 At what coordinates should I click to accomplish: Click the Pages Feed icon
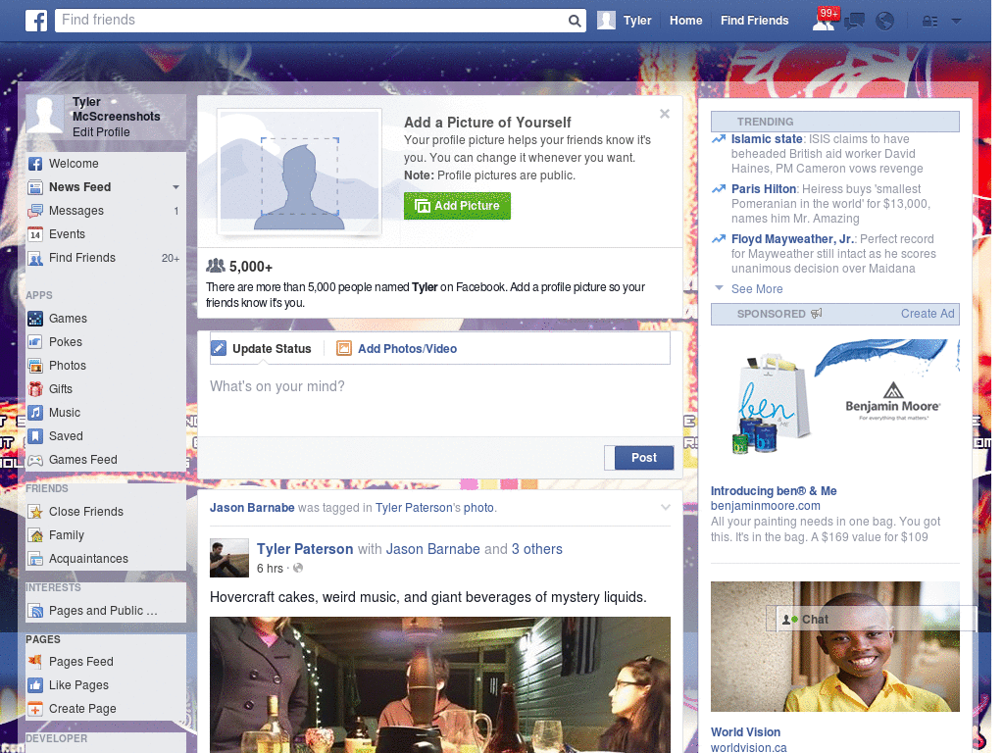(35, 662)
